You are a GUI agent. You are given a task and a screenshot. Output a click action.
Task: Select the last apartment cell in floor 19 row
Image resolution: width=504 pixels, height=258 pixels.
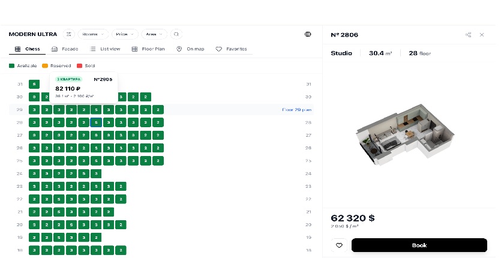(96, 238)
